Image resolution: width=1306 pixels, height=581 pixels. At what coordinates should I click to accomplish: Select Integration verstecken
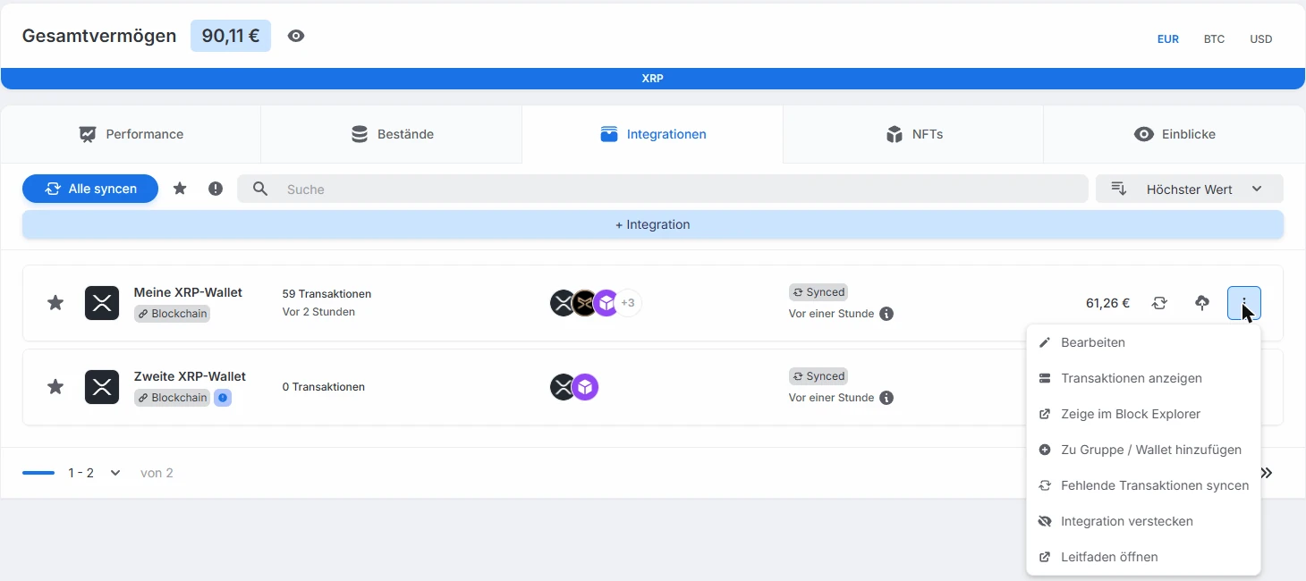[1143, 521]
